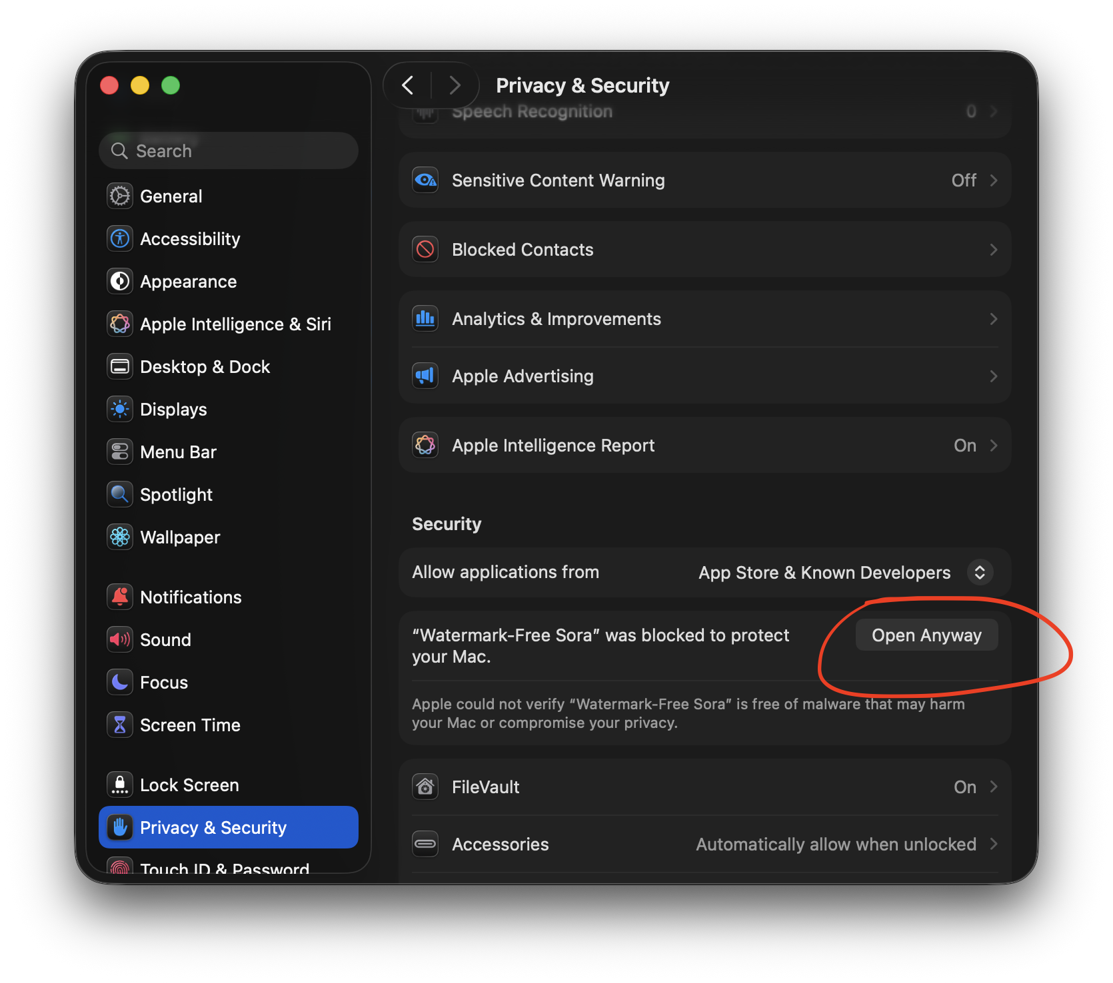1113x983 pixels.
Task: Select Focus in the sidebar
Action: [x=229, y=682]
